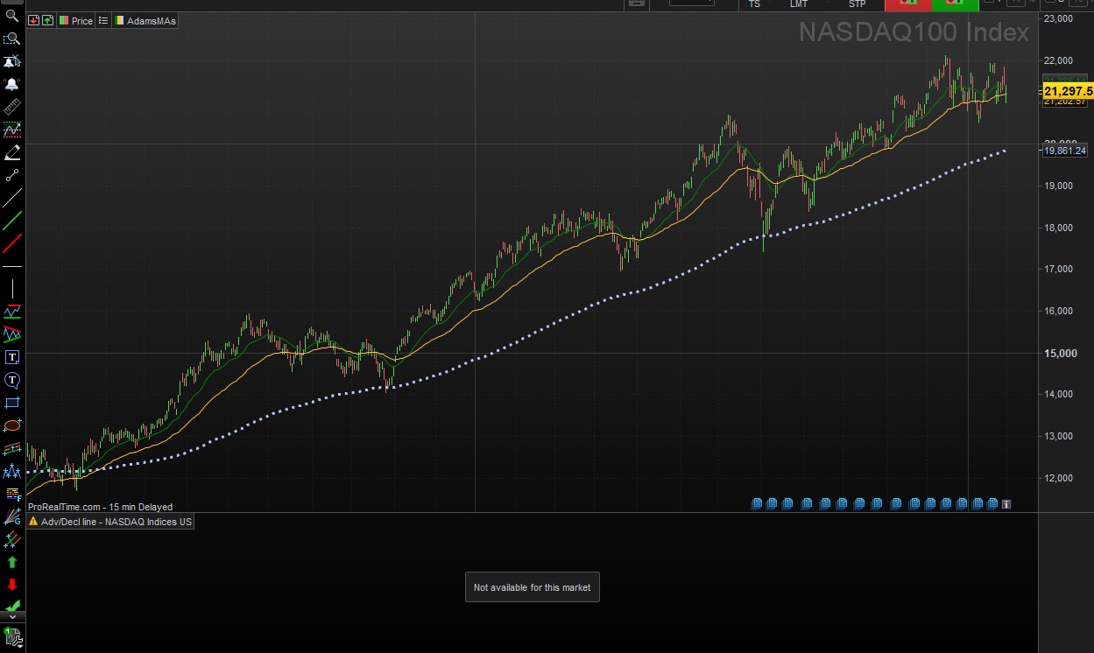Choose the horizontal line tool

point(12,266)
